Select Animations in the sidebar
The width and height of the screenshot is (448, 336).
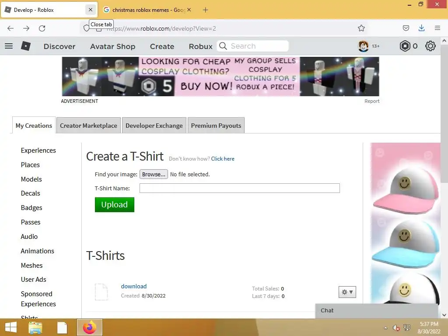pyautogui.click(x=38, y=251)
